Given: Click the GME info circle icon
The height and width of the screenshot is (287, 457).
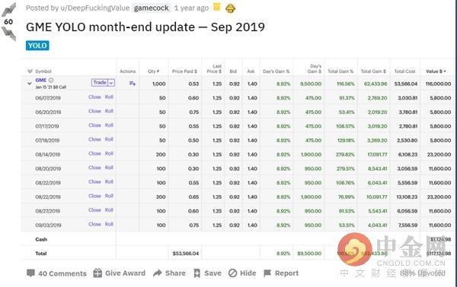Looking at the screenshot, I should 51,80.
